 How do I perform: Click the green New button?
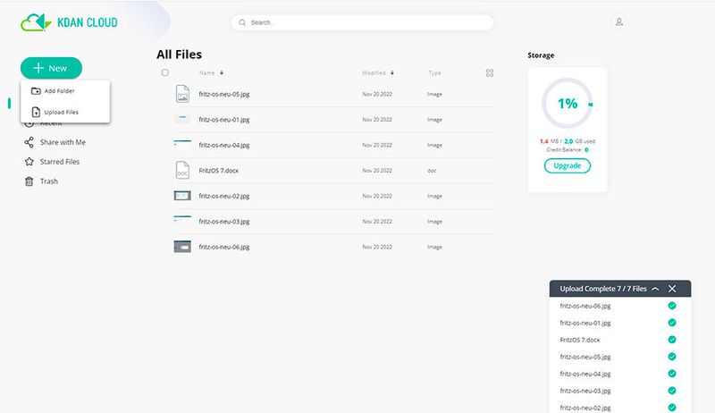[x=51, y=68]
